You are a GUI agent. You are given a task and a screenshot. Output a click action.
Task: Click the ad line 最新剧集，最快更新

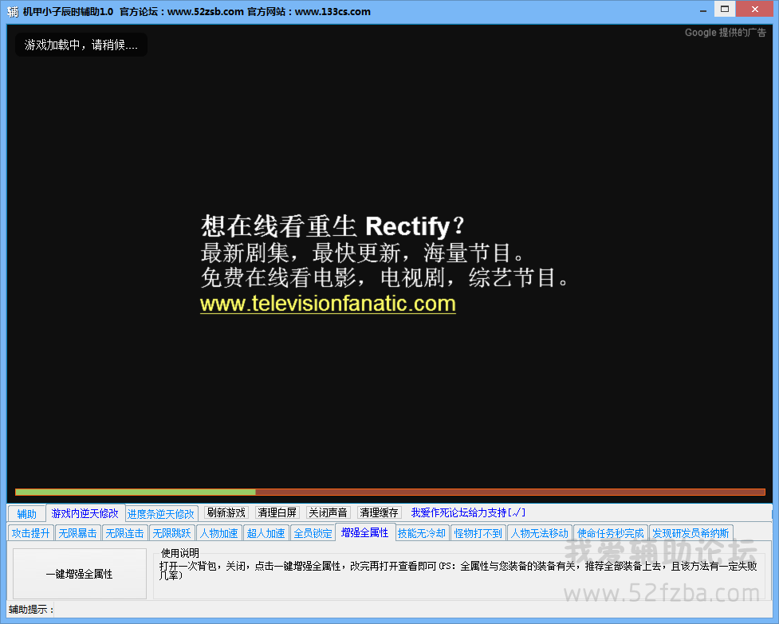click(362, 253)
